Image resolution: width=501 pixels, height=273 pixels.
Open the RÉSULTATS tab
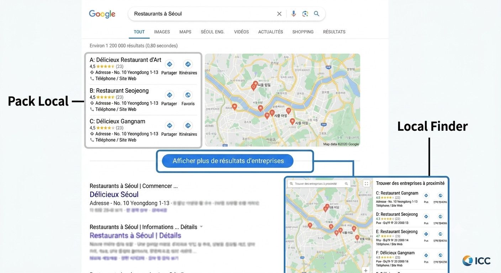pyautogui.click(x=334, y=32)
